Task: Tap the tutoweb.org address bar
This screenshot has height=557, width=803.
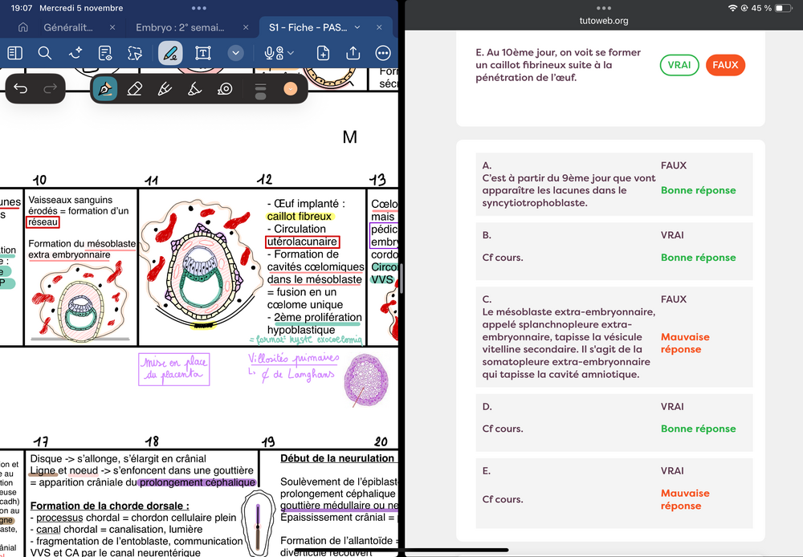Action: [604, 21]
